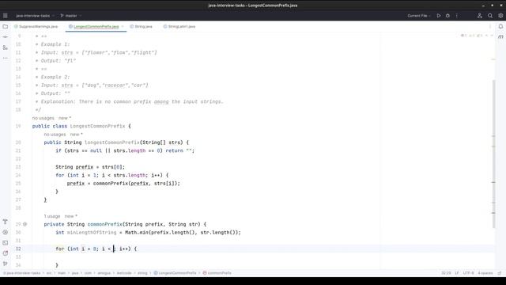Viewport: 506px width, 285px height.
Task: Open more run actions menu
Action: [457, 16]
